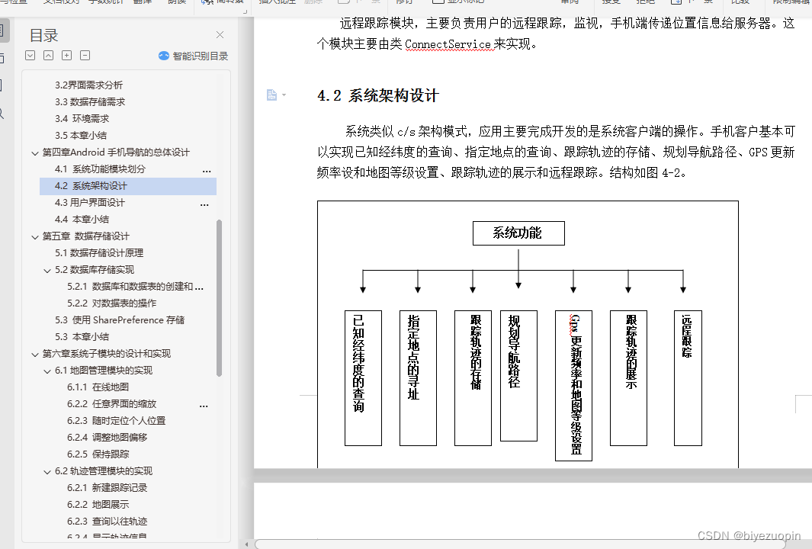Screen dimensions: 812x549
Task: Open 6.2.2 任意界面的缩放 entry
Action: click(x=111, y=404)
